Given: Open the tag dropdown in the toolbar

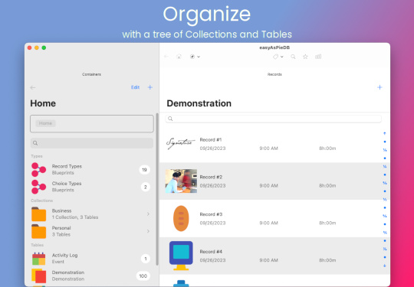Looking at the screenshot, I should [278, 57].
